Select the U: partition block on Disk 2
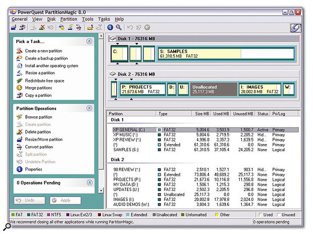Image resolution: width=313 pixels, height=234 pixels. [x=183, y=89]
